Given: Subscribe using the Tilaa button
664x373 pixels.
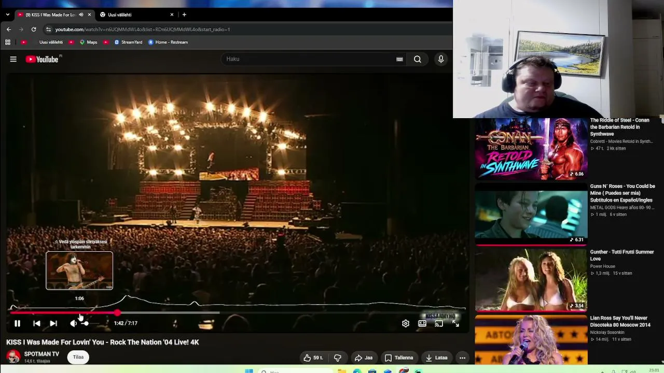Looking at the screenshot, I should tap(78, 357).
